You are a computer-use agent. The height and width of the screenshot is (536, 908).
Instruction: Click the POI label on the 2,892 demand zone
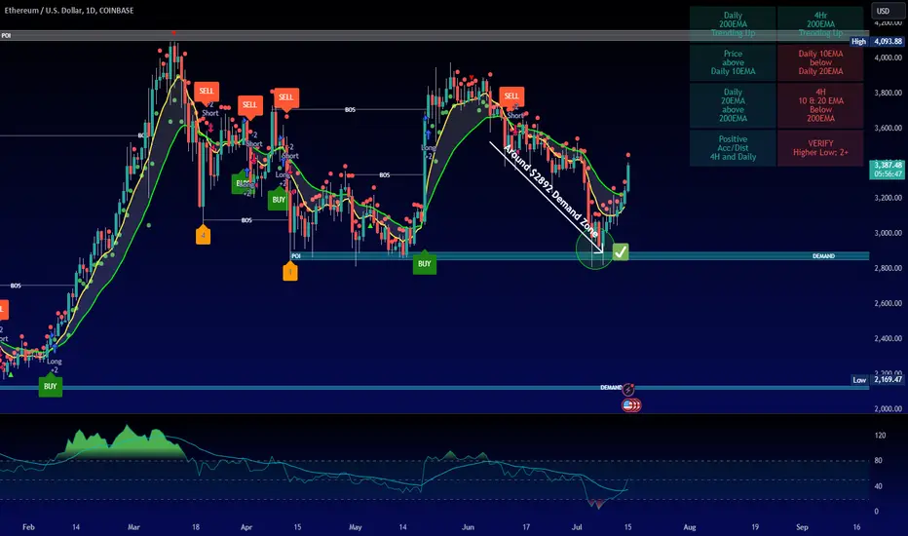click(296, 255)
